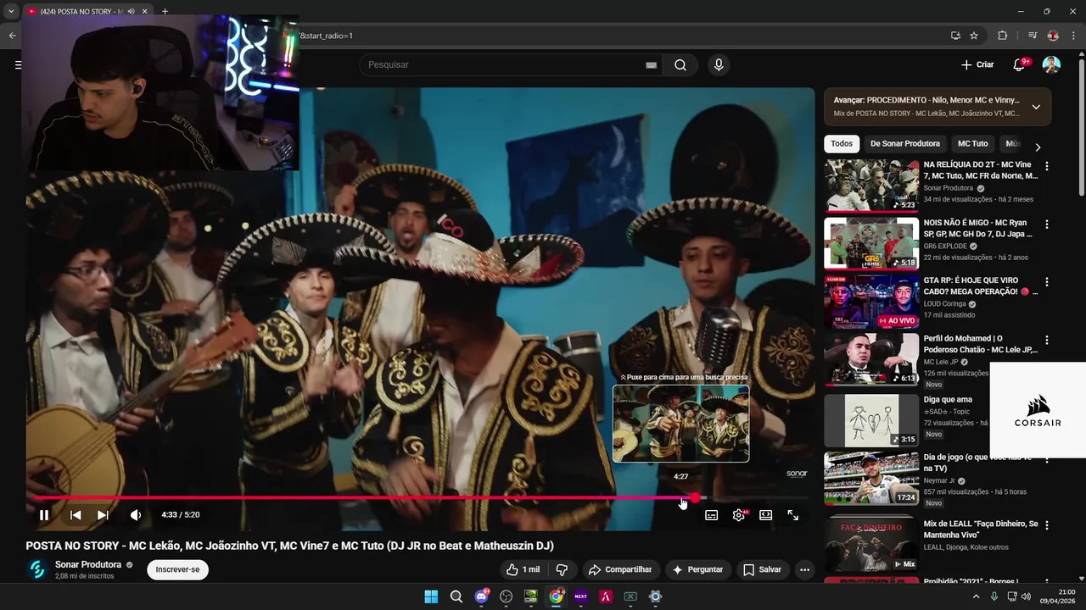Open Settings gear in the taskbar
Image resolution: width=1086 pixels, height=610 pixels.
click(x=655, y=596)
